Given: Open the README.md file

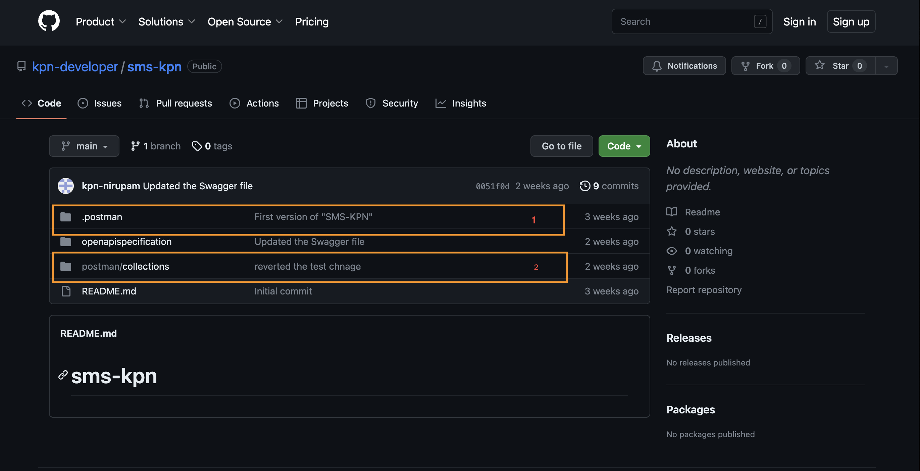Looking at the screenshot, I should tap(109, 291).
